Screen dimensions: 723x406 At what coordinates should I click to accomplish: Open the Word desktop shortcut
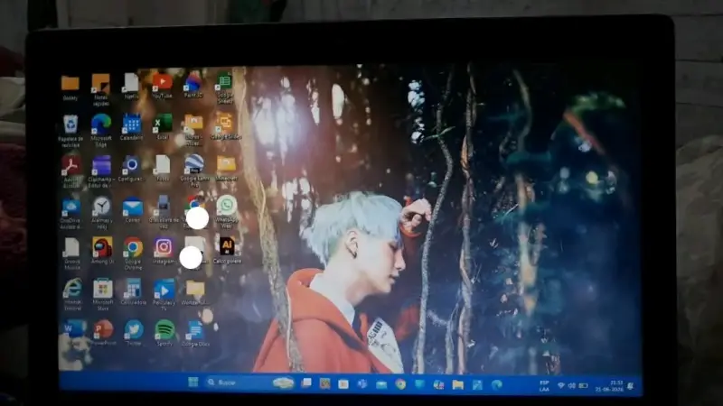[74, 330]
